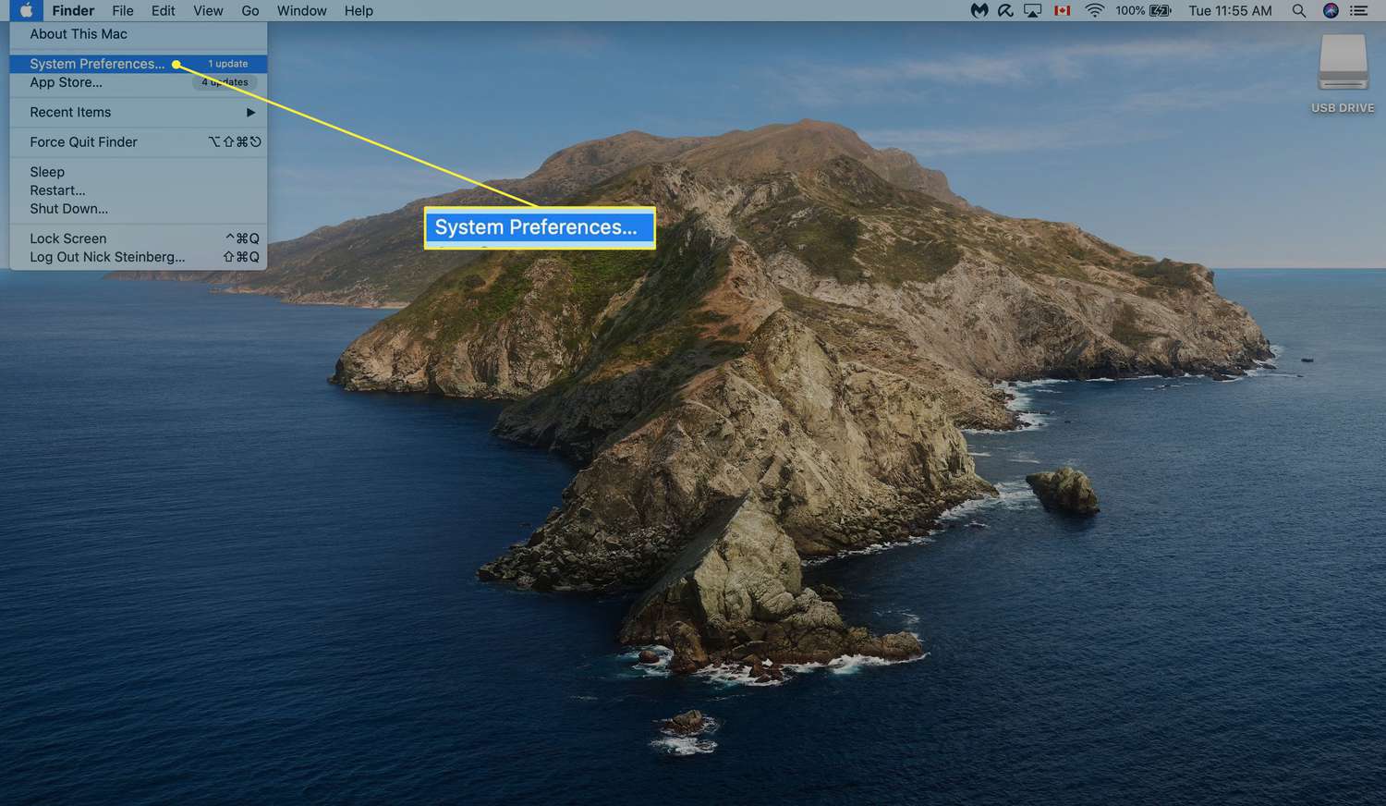
Task: Click the Canadian flag input source icon
Action: [x=1063, y=11]
